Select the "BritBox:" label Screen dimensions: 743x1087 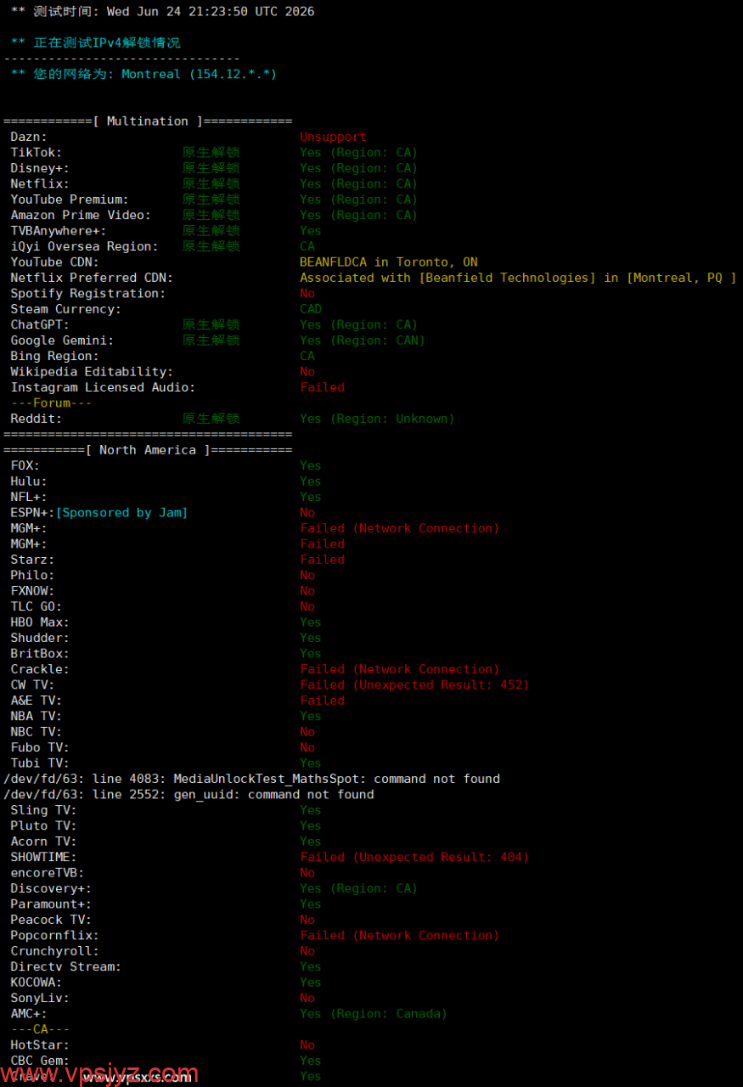pos(40,654)
